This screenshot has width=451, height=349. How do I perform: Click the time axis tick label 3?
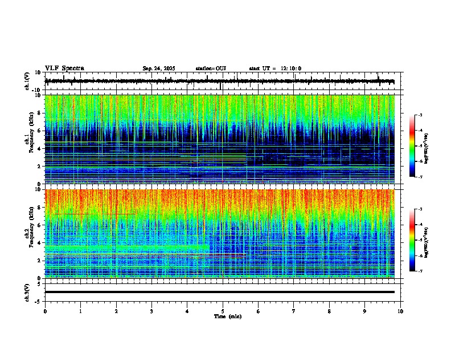(x=151, y=311)
